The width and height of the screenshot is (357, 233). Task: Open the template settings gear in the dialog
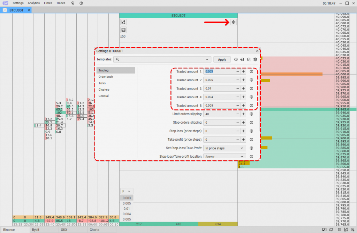(255, 59)
